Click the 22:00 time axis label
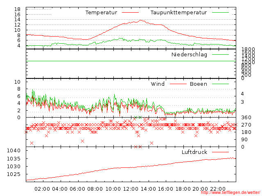The image size is (262, 196). [x=218, y=189]
